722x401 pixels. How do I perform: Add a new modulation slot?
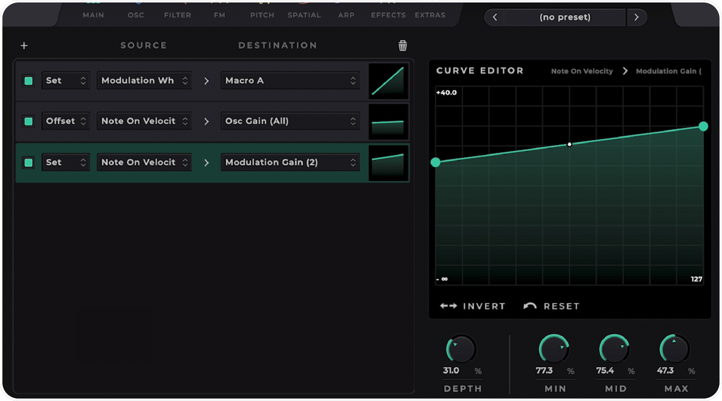click(x=24, y=45)
